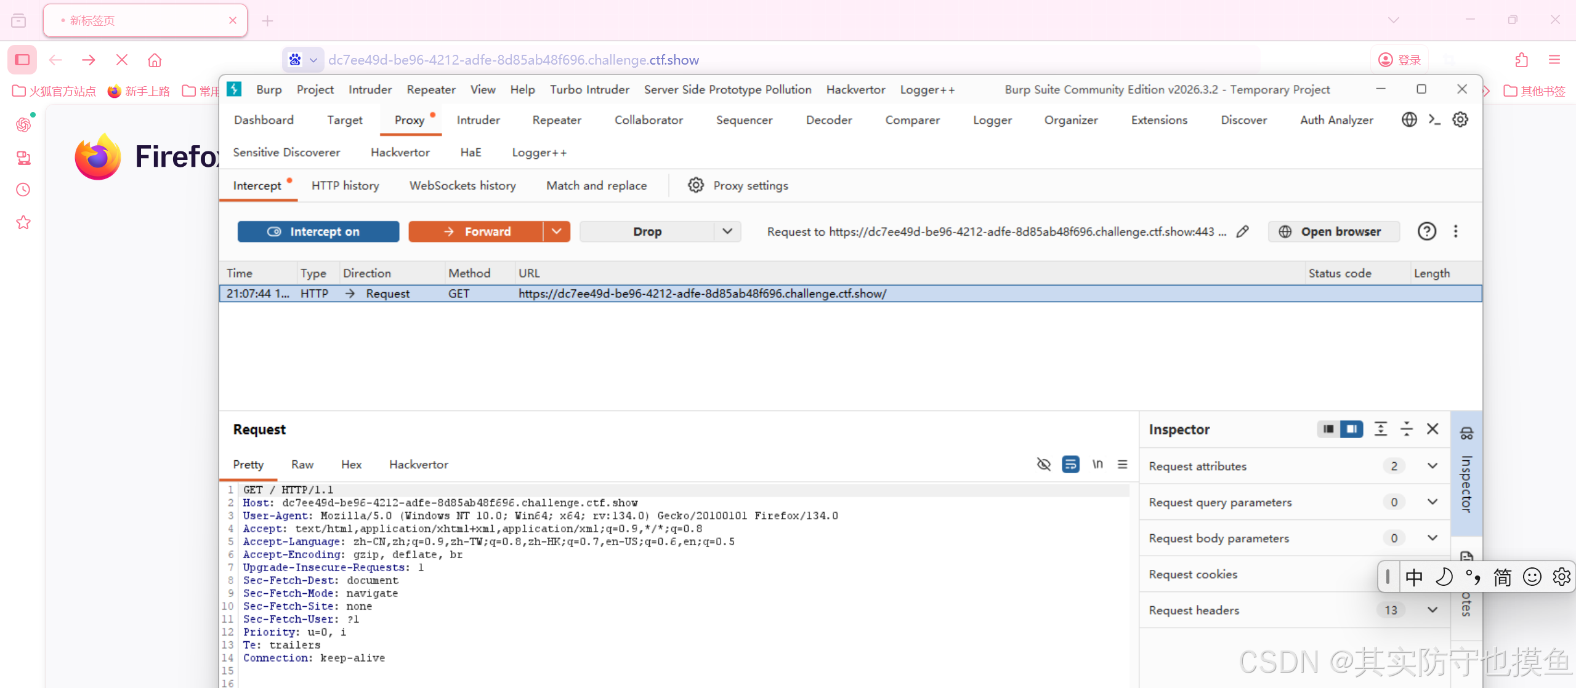Click the pencil edit target icon

1243,231
